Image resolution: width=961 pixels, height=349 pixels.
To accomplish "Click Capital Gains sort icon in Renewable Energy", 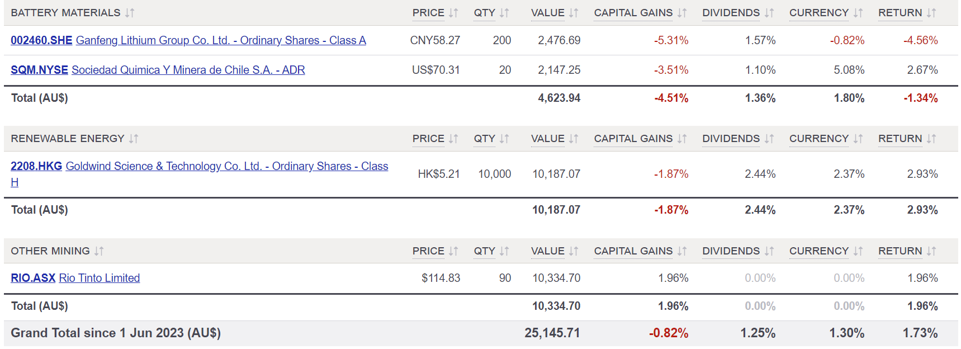I will [682, 139].
